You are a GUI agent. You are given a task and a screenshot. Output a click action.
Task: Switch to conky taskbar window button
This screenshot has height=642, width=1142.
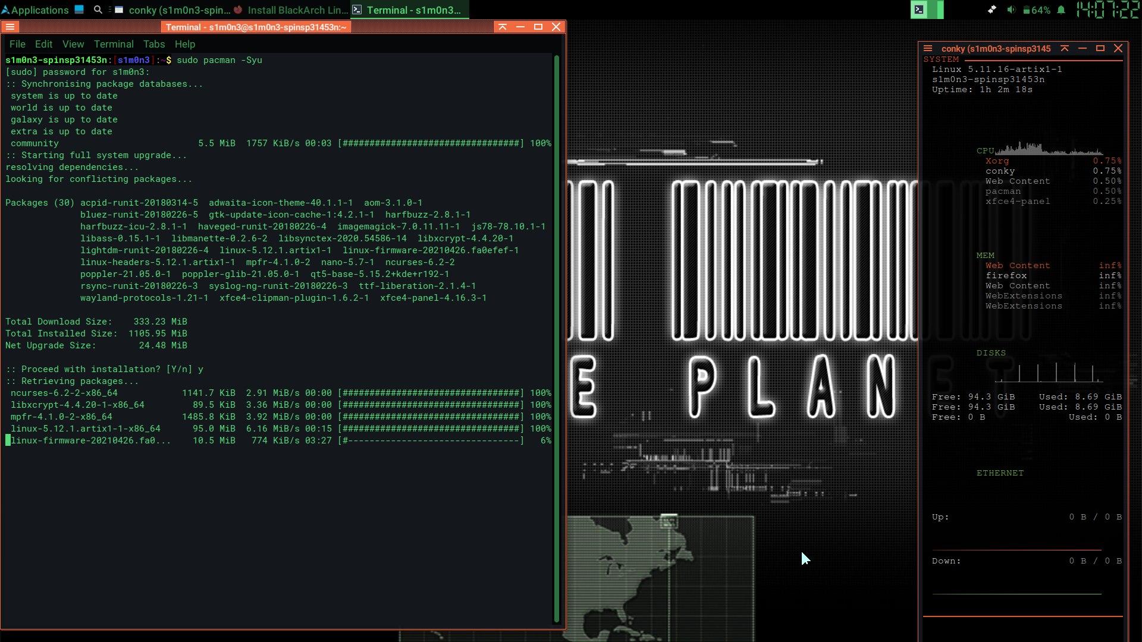(172, 10)
